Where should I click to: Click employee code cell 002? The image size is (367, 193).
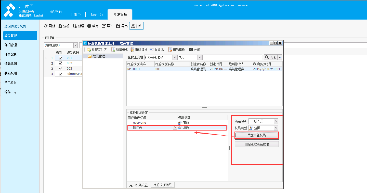(74, 63)
